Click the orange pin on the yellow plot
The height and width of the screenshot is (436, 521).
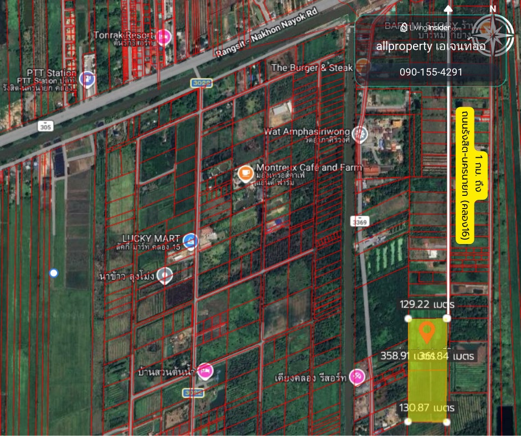(427, 332)
